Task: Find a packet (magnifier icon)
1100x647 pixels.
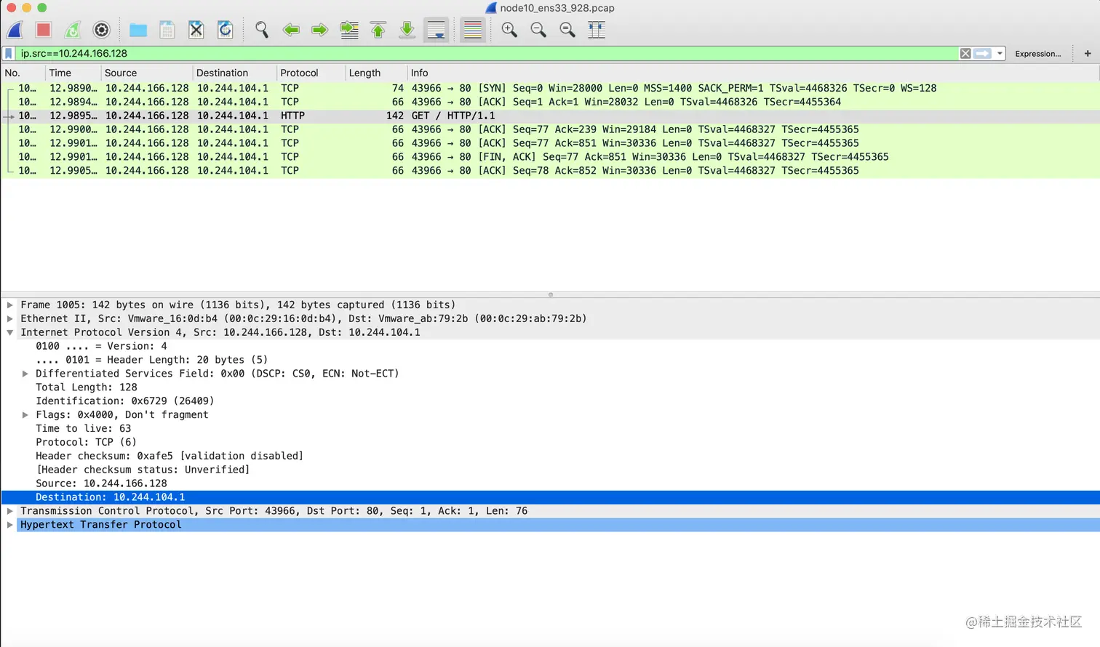Action: [x=262, y=30]
